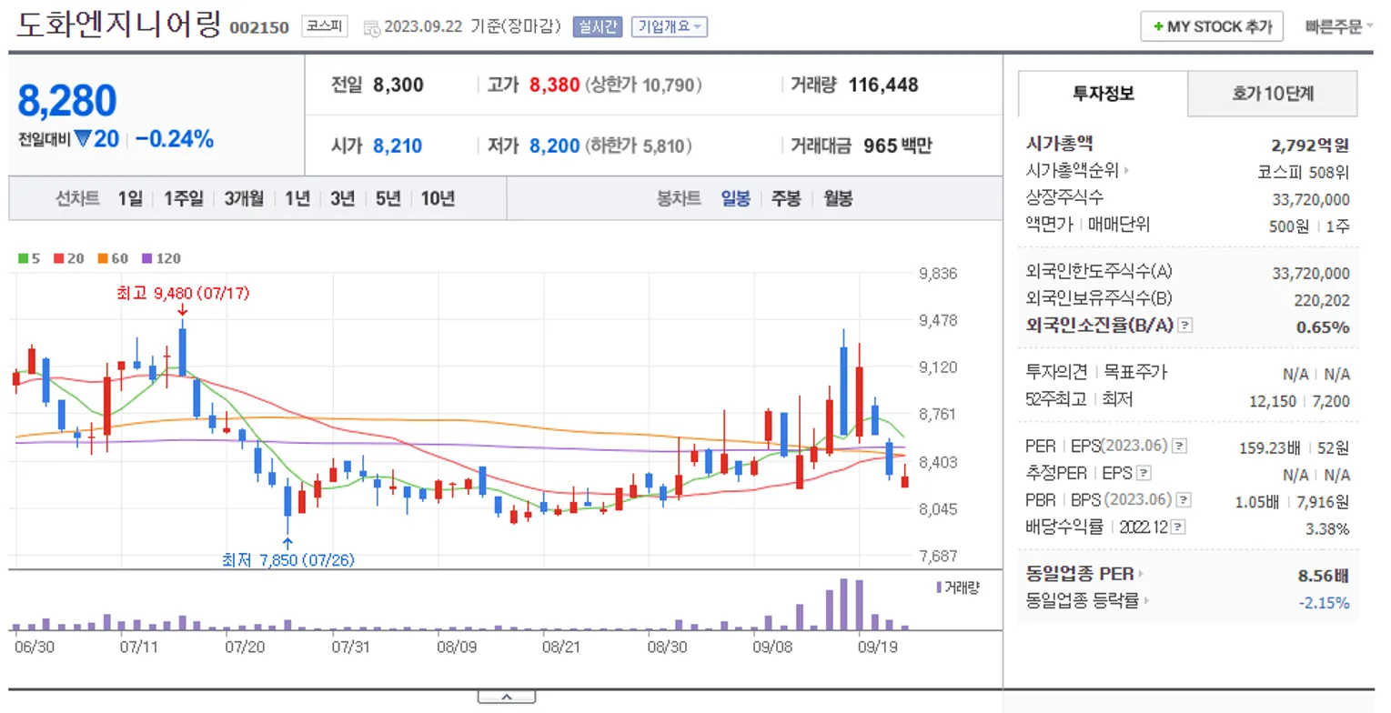Screen dimensions: 1391x713
Task: Click the PBR BPS value 1.05배 7,916원
Action: coord(1293,501)
